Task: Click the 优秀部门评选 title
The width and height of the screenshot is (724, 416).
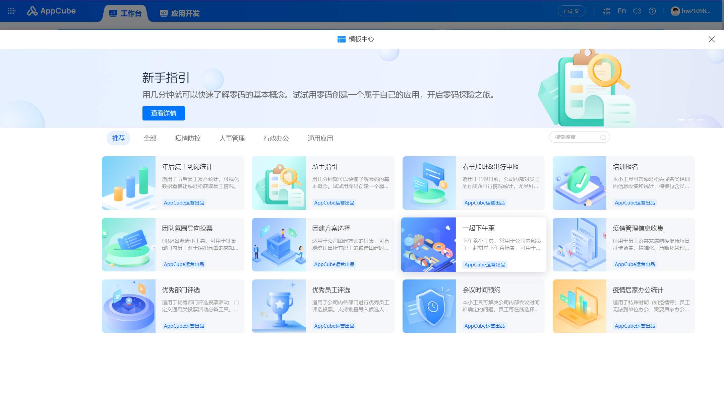Action: pyautogui.click(x=181, y=290)
